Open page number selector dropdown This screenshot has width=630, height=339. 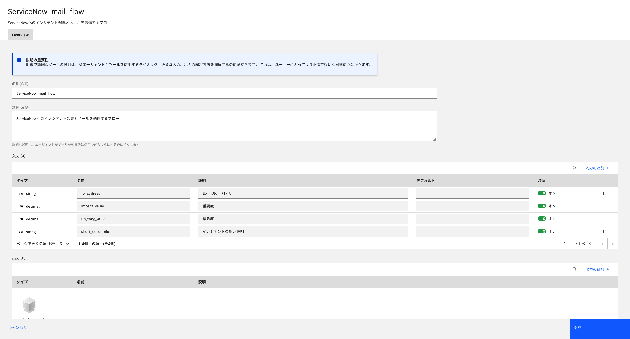[567, 244]
